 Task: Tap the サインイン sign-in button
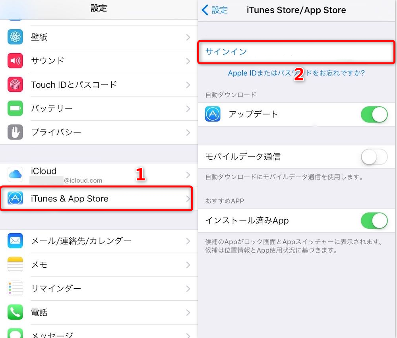(296, 52)
